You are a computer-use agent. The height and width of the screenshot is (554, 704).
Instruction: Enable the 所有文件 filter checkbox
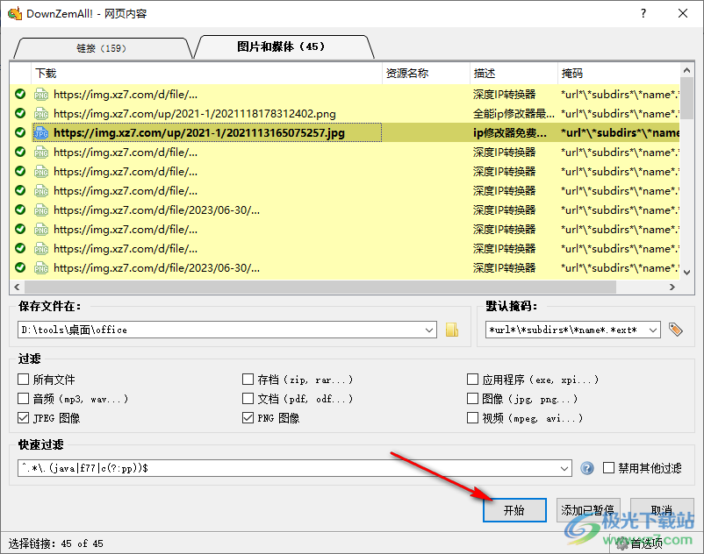24,380
